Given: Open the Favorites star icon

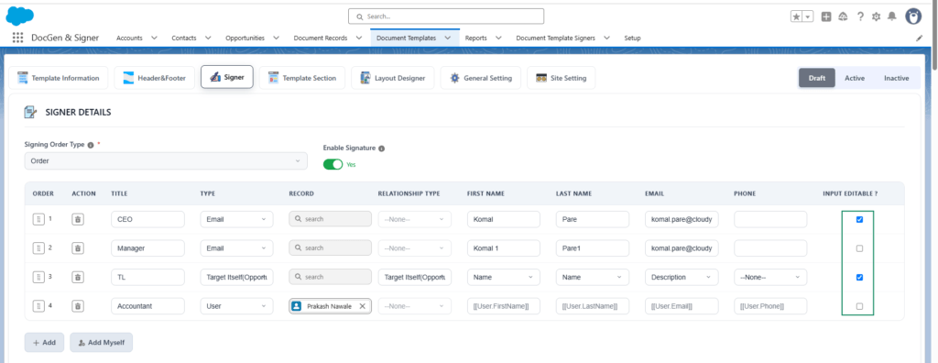Looking at the screenshot, I should (796, 16).
